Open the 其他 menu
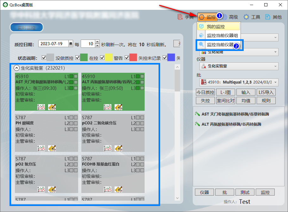 pyautogui.click(x=273, y=17)
